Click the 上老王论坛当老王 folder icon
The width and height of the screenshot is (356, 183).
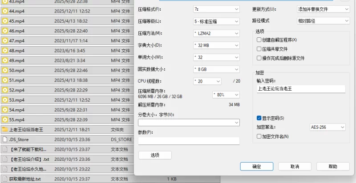[x=5, y=130]
